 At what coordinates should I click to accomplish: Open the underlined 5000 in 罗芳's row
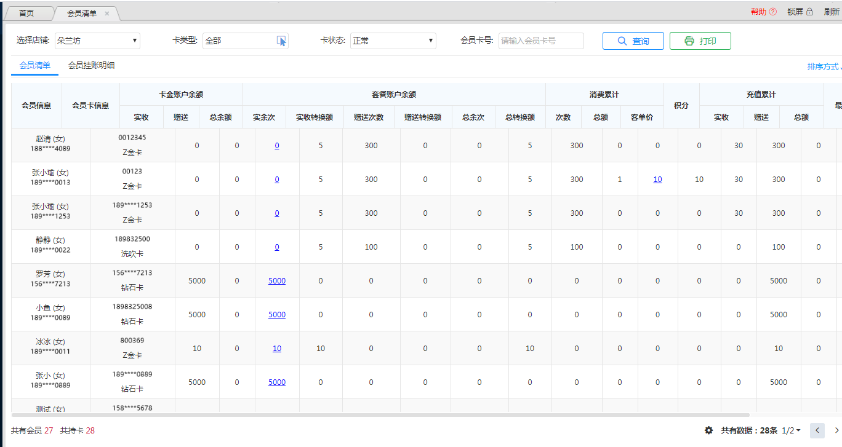[277, 281]
